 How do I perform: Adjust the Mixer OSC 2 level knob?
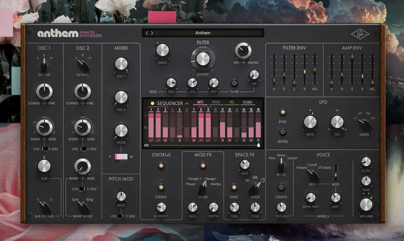tap(121, 97)
